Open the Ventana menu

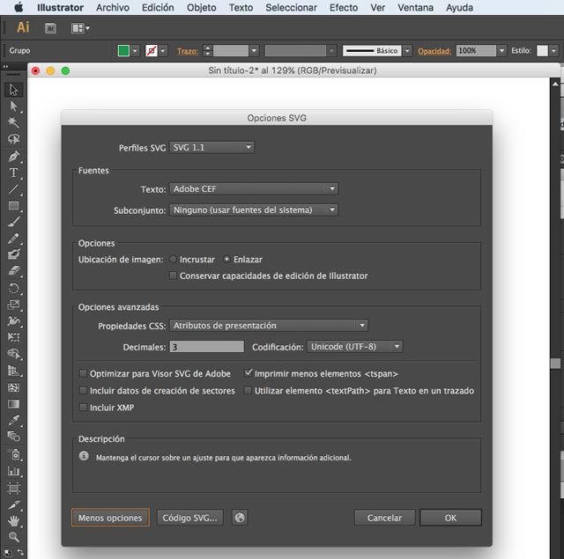pos(415,8)
